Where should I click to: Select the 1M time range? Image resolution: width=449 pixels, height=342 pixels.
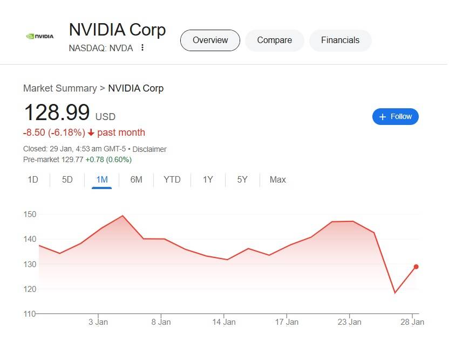click(101, 180)
